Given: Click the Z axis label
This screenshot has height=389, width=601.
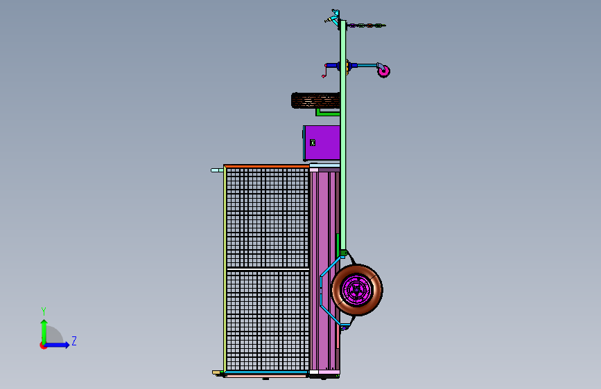Looking at the screenshot, I should (74, 341).
